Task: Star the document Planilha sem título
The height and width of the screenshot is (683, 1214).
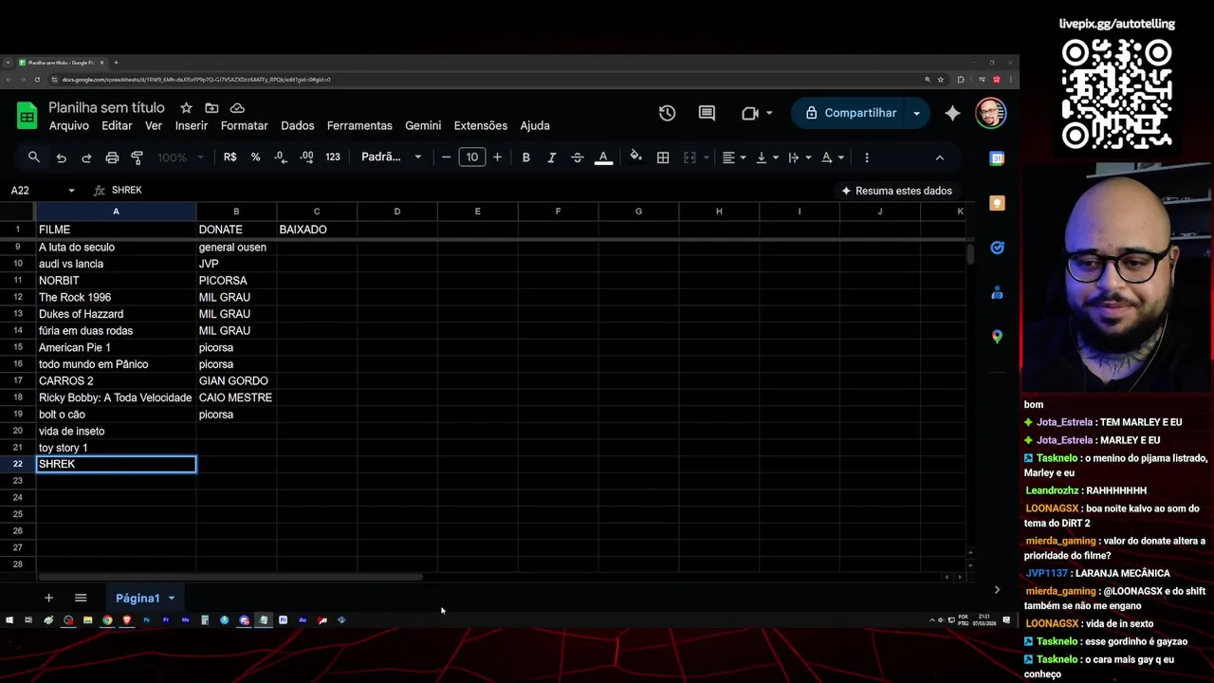Action: click(186, 108)
